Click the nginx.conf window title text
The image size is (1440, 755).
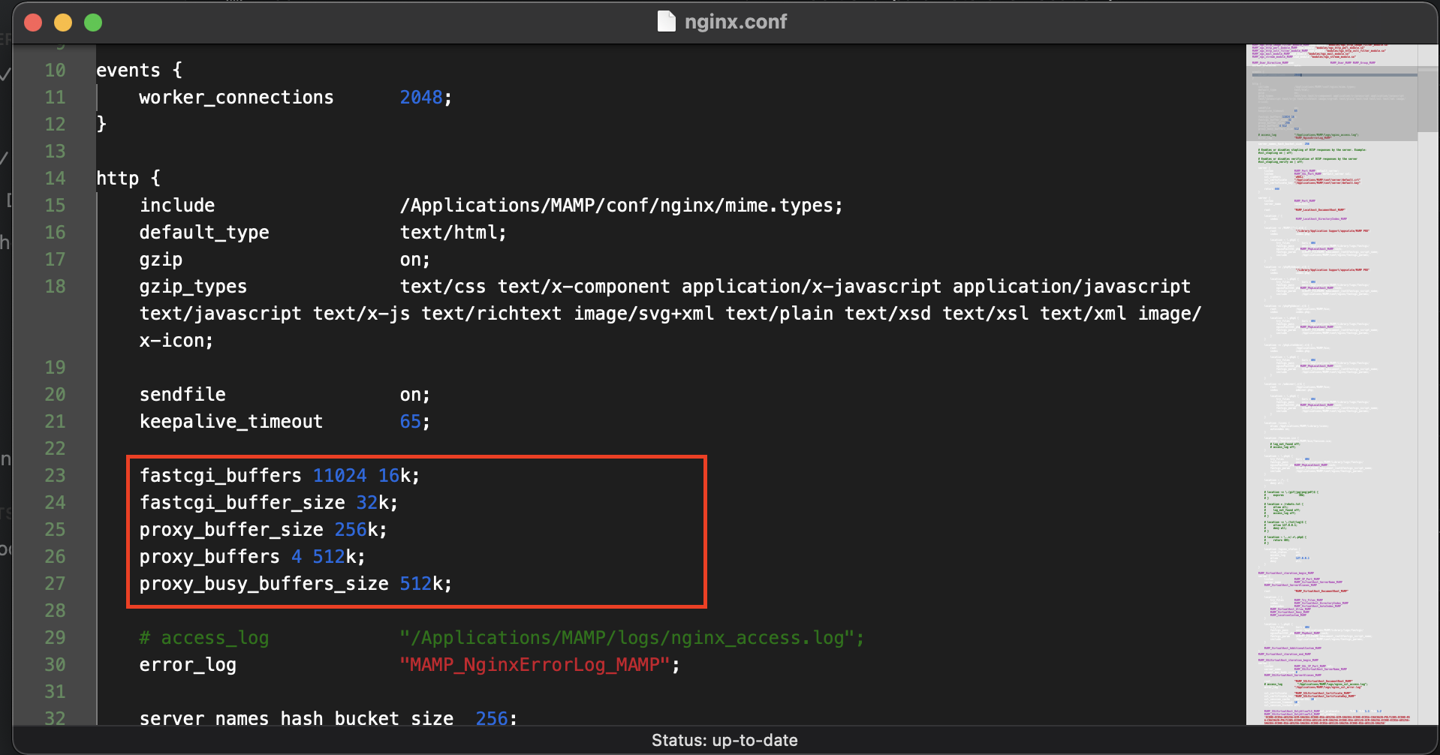tap(735, 22)
